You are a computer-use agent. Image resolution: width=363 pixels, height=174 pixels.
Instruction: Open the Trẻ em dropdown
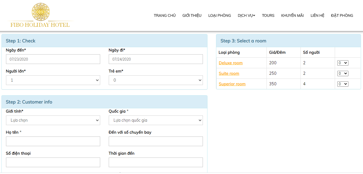pos(156,80)
